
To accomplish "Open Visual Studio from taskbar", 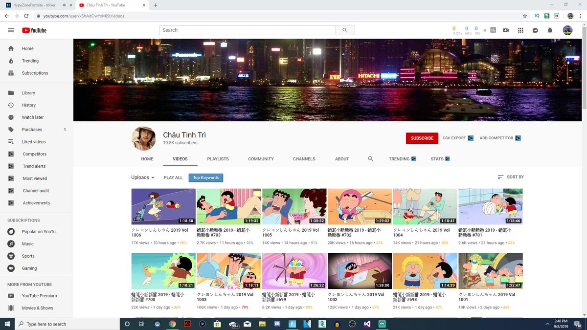I will point(367,324).
